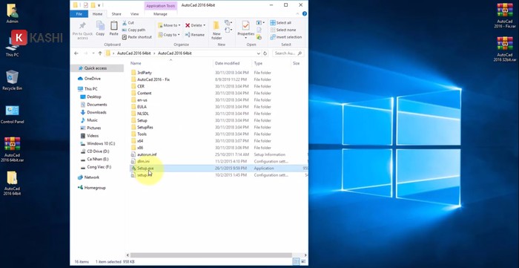Click Select all in ribbon

click(x=281, y=23)
